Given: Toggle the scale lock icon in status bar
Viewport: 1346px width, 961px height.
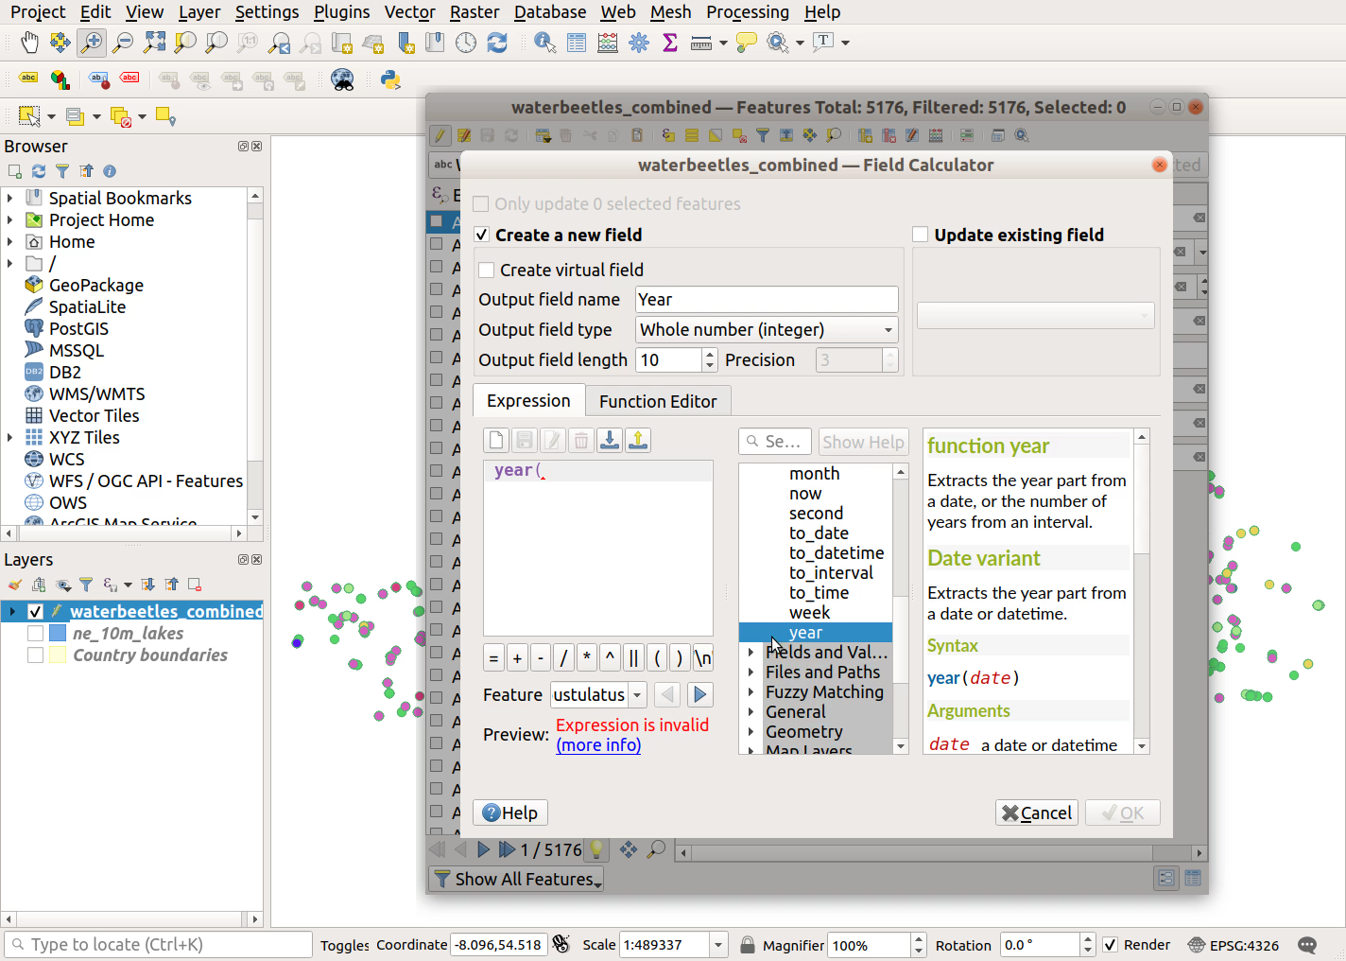Looking at the screenshot, I should (747, 945).
